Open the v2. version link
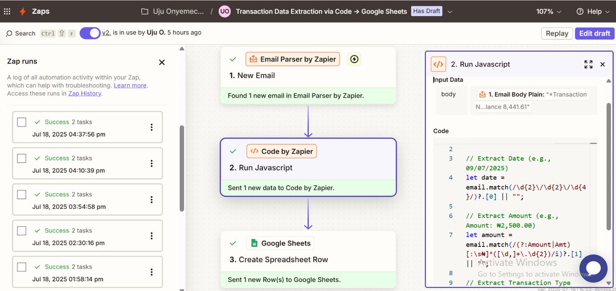Image resolution: width=616 pixels, height=291 pixels. (x=106, y=32)
